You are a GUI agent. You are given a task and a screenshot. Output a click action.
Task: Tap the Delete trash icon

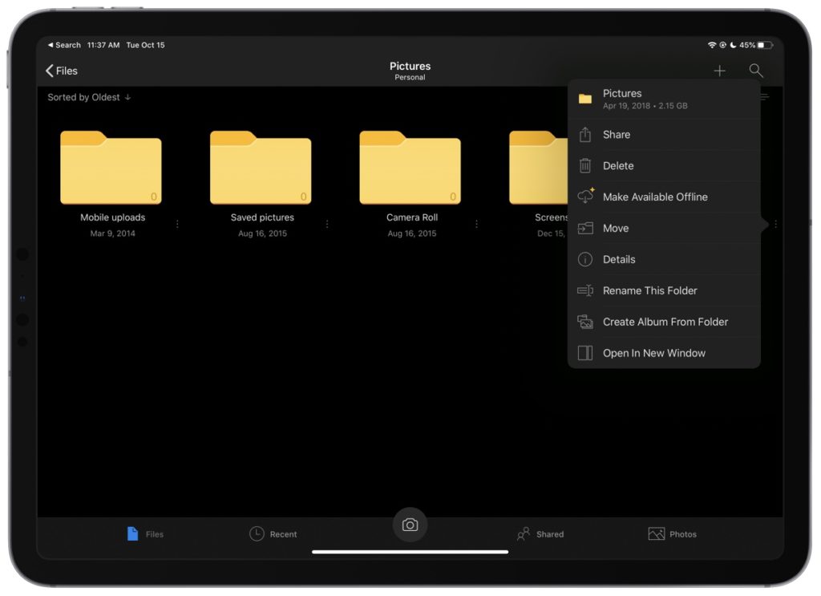pyautogui.click(x=585, y=165)
